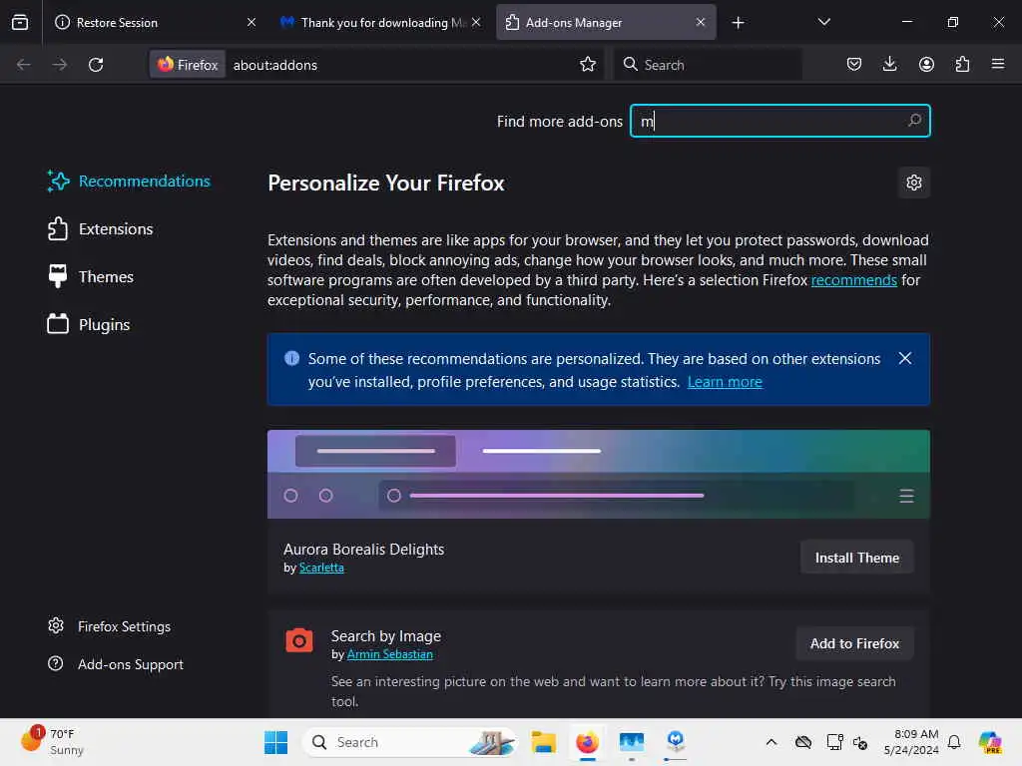Go forward using the forward arrow
Viewport: 1022px width, 766px height.
pos(59,65)
